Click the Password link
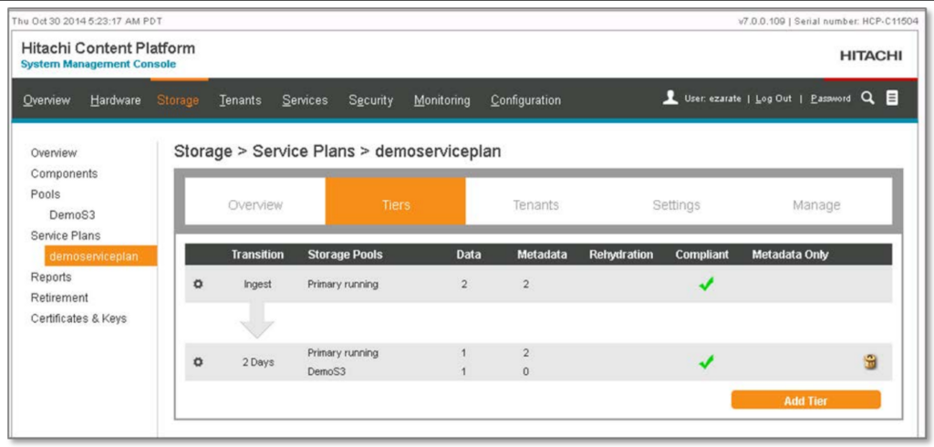934x447 pixels. pos(830,99)
